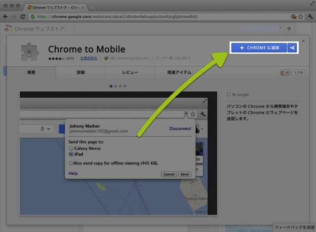Add Chrome to Mobile with CHROME に追加 button
The width and height of the screenshot is (316, 232).
pos(259,48)
